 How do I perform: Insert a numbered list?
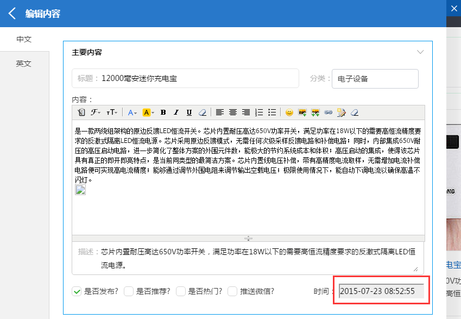coord(259,112)
